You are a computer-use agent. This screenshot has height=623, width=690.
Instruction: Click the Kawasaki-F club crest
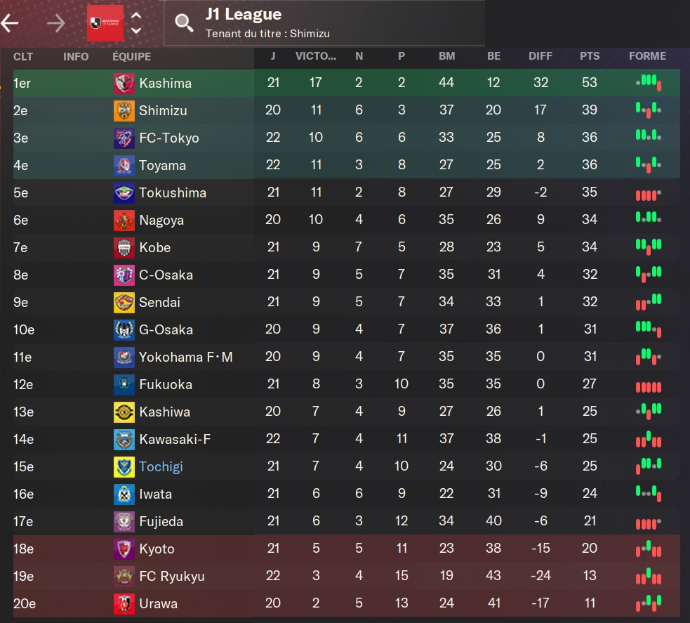124,440
